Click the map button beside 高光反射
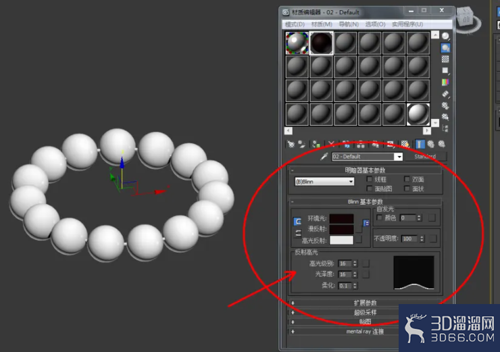The height and width of the screenshot is (352, 500). click(x=359, y=239)
